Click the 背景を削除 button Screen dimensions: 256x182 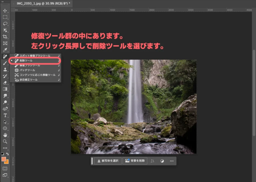pos(135,161)
